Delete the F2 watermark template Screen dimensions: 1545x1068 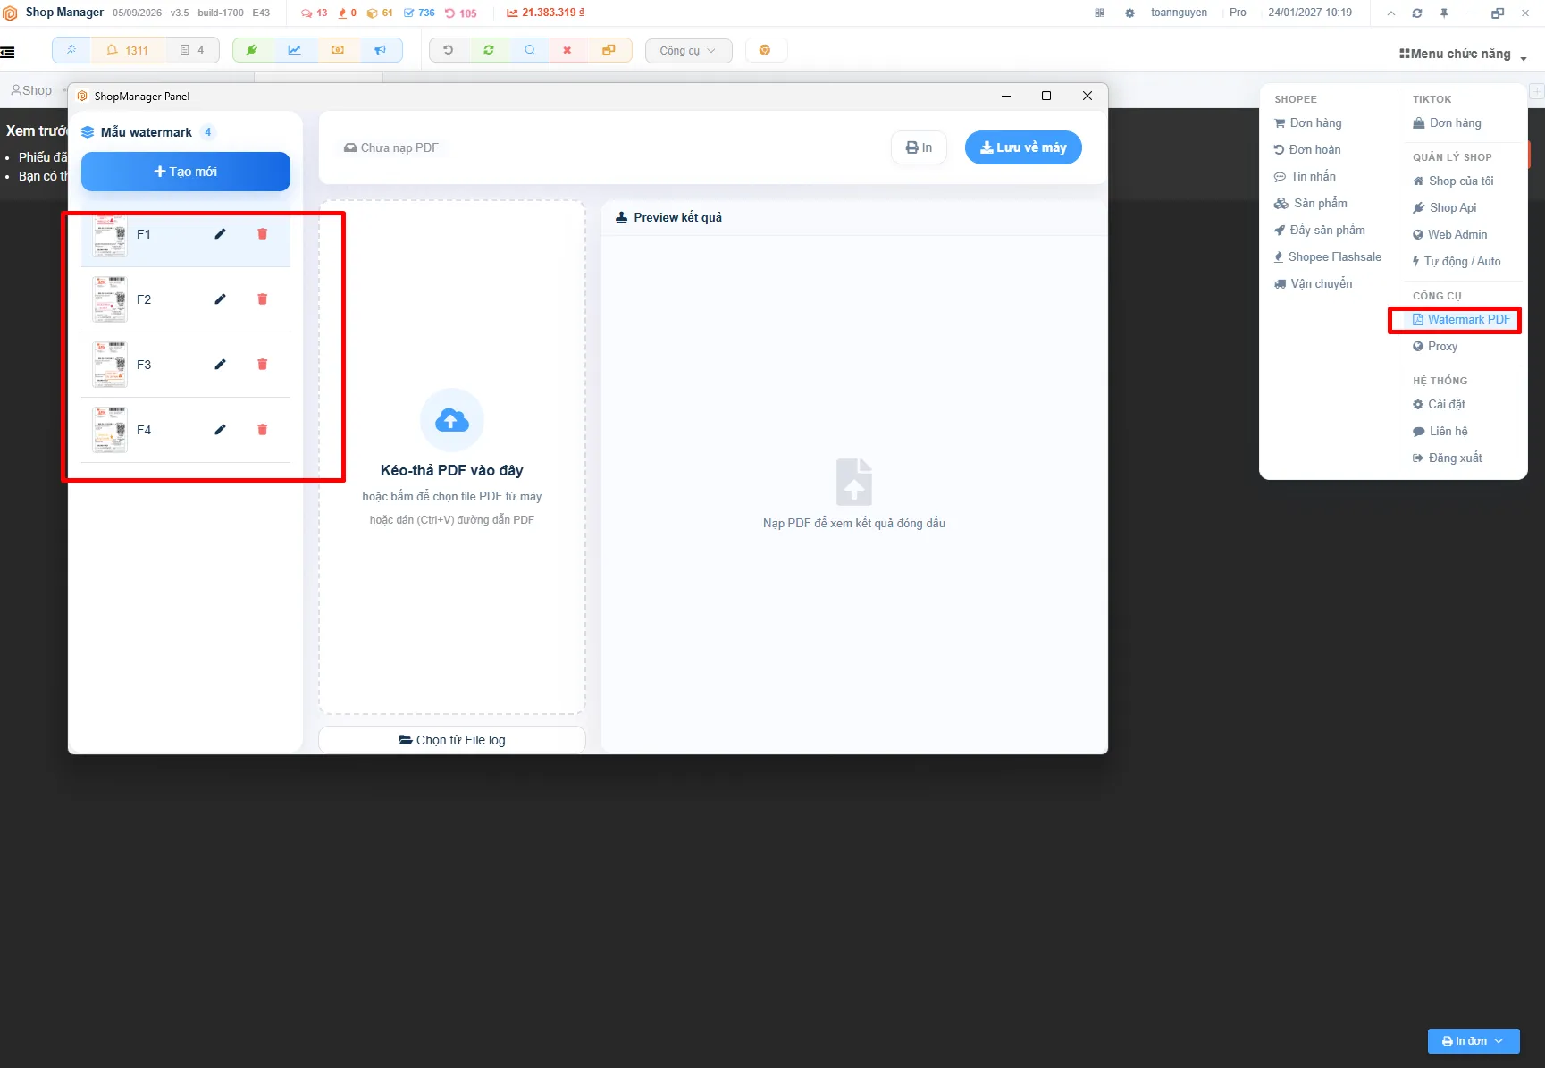263,299
